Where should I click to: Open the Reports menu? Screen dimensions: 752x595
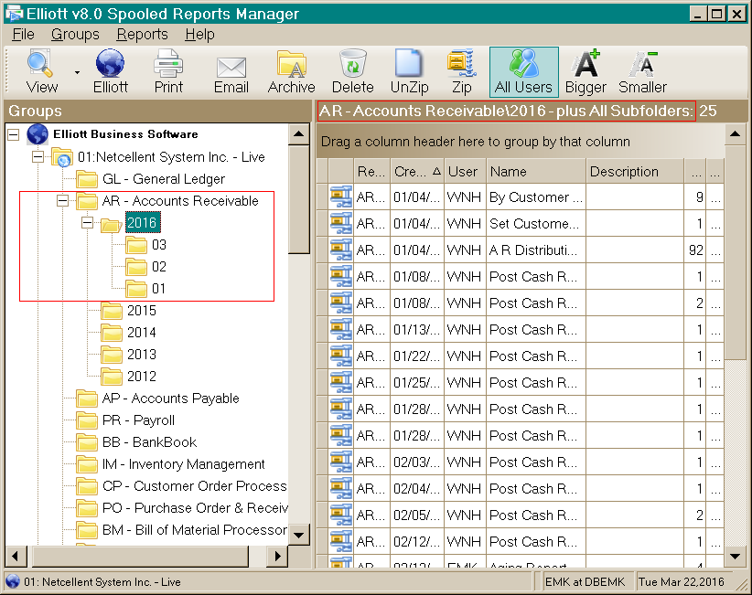[x=142, y=35]
